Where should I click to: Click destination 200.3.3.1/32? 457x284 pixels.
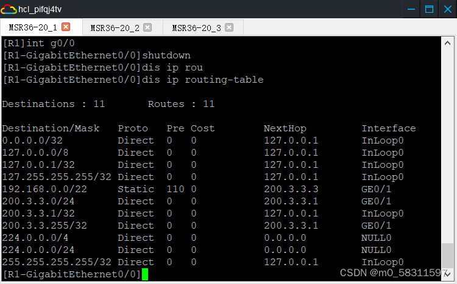[38, 213]
